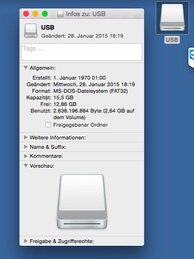Click the window title Infos zu: USB
This screenshot has height=259, width=194.
tap(85, 14)
